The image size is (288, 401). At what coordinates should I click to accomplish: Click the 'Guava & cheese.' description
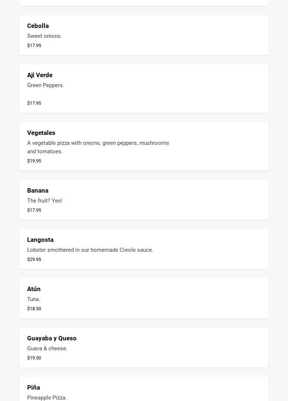pos(47,348)
